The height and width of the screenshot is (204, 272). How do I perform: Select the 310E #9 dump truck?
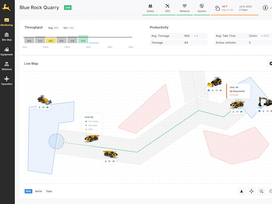(x=92, y=138)
